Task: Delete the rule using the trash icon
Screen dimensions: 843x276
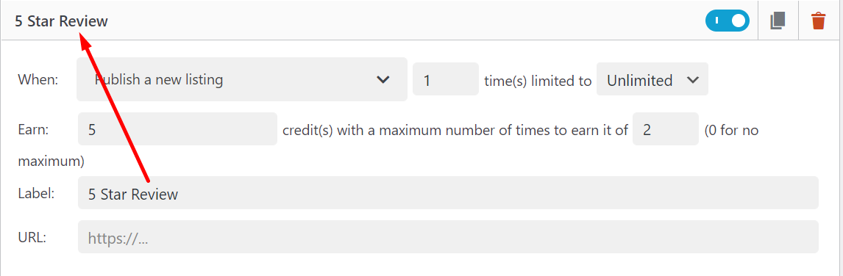Action: (x=818, y=21)
